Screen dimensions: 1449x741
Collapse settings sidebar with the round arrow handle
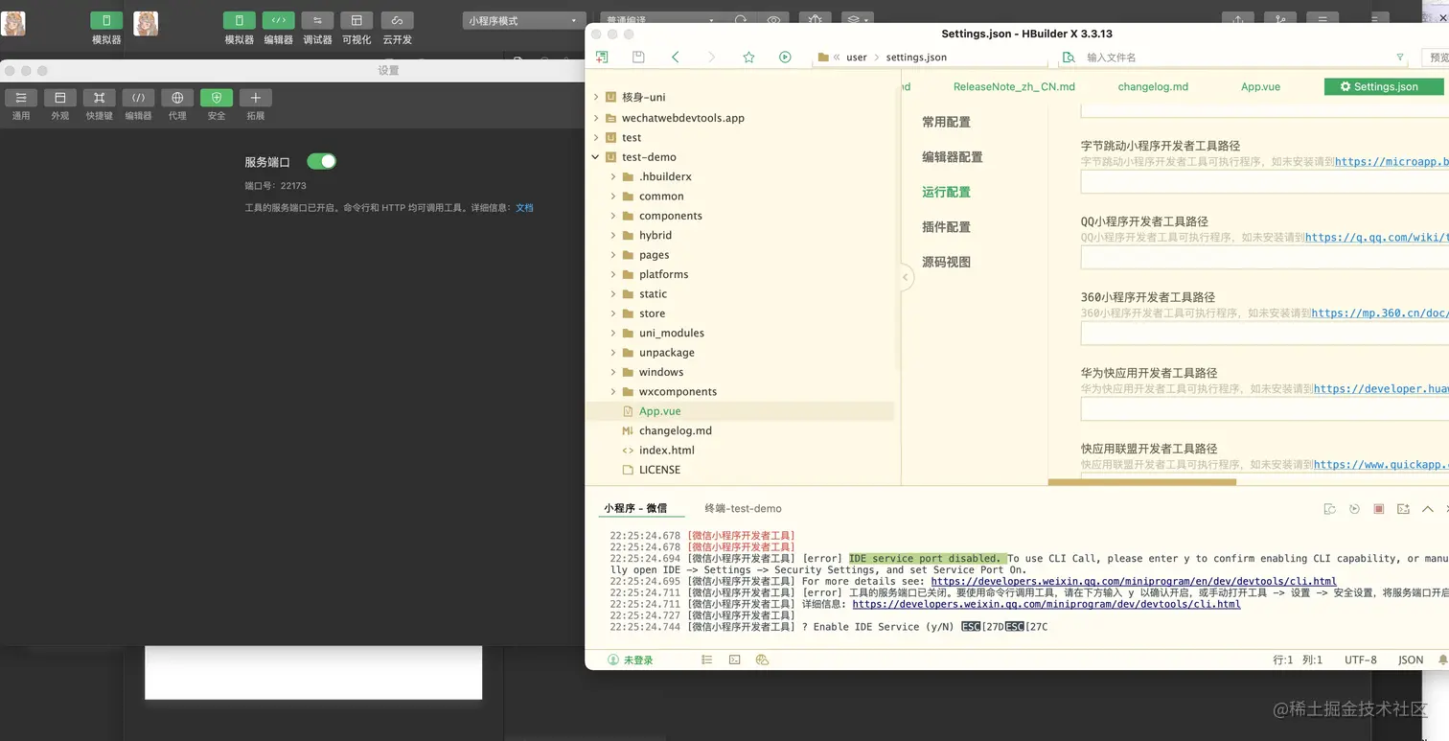pos(906,277)
